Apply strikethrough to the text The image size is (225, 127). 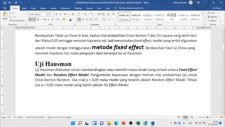pyautogui.click(x=45, y=19)
